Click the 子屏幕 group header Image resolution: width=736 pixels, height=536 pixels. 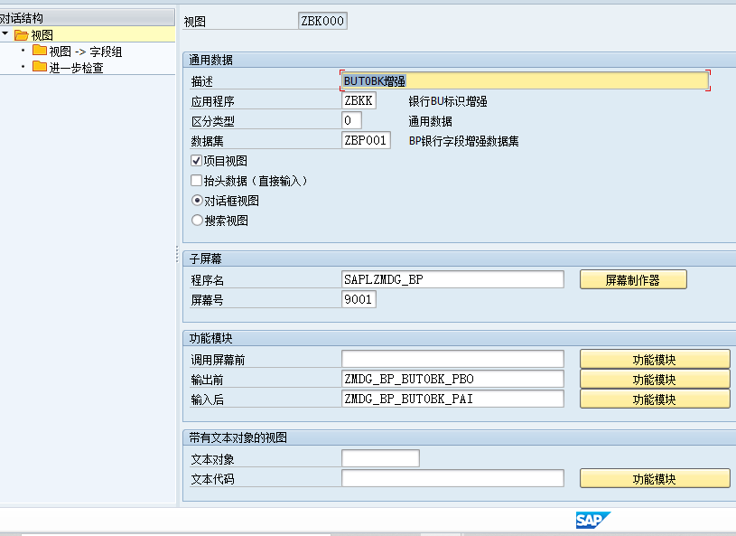coord(459,259)
